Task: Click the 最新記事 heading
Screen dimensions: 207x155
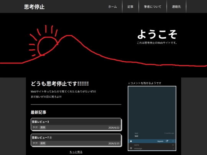Action: (38, 112)
